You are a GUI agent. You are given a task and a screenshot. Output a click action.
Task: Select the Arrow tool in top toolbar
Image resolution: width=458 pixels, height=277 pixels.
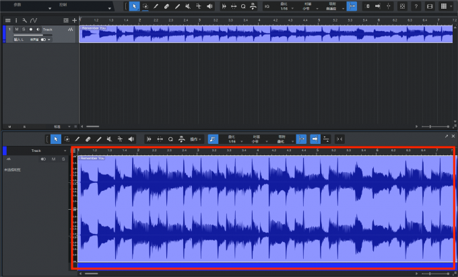click(x=134, y=6)
